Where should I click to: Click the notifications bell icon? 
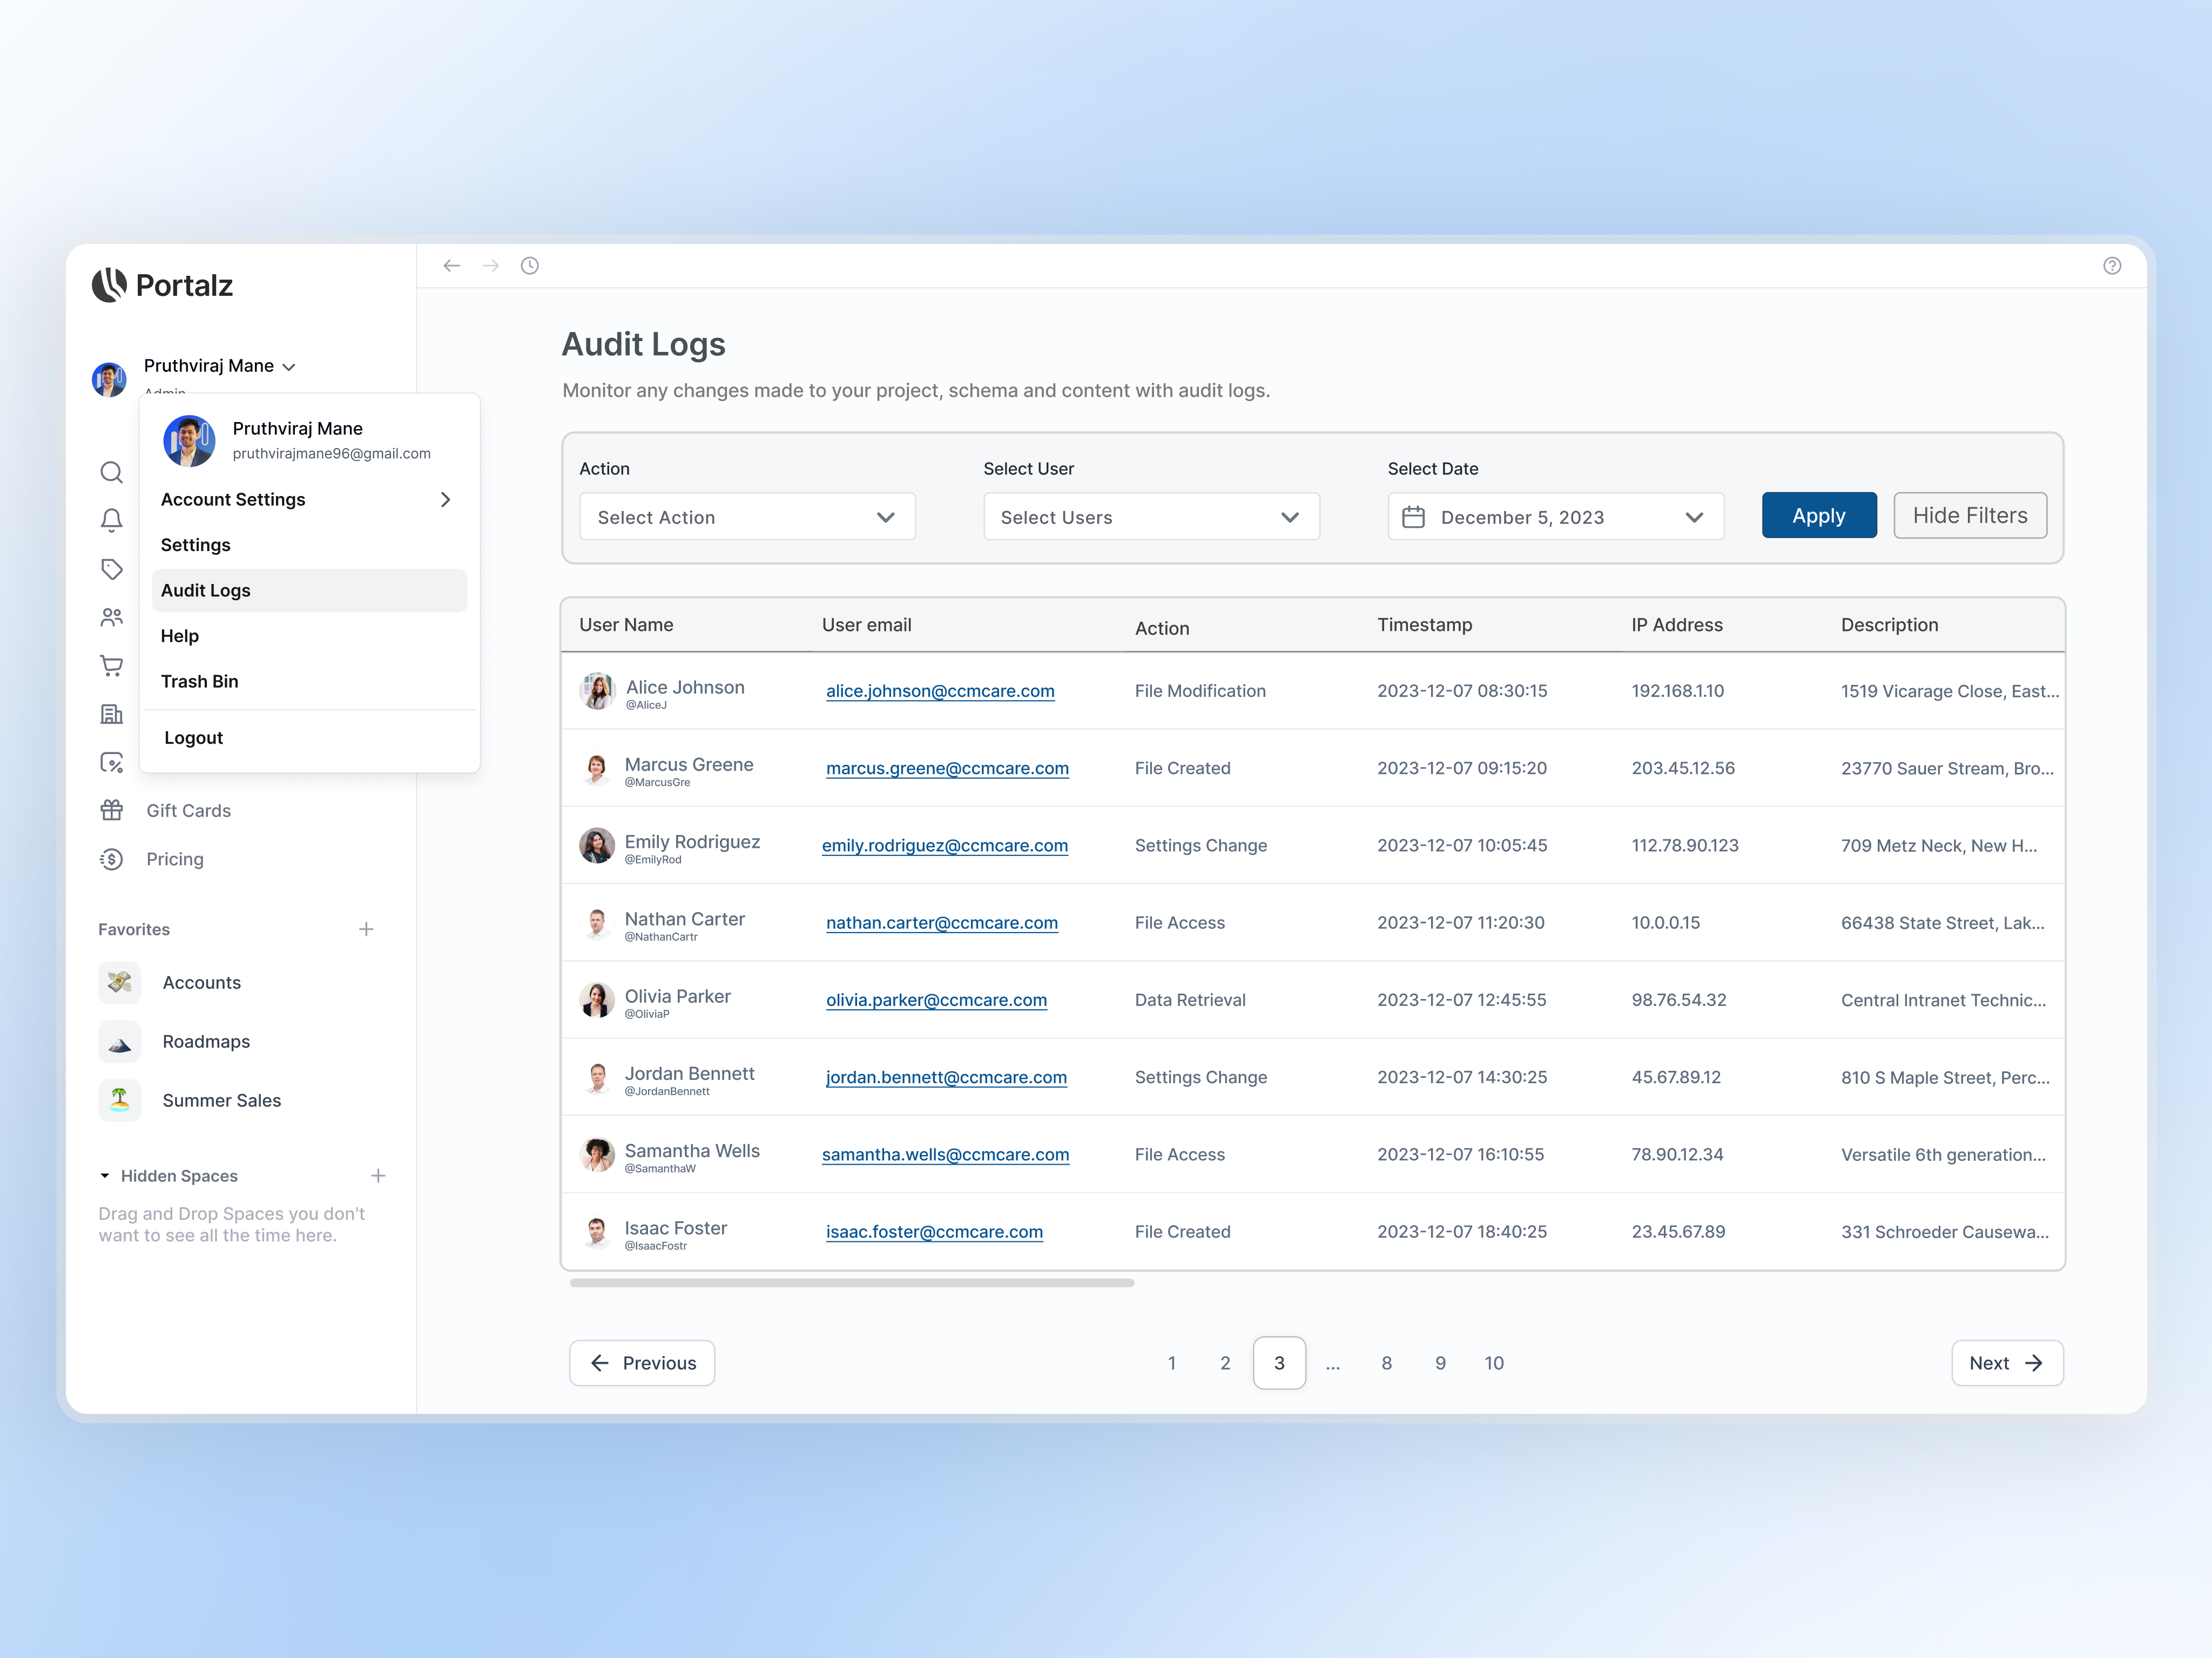click(x=111, y=520)
